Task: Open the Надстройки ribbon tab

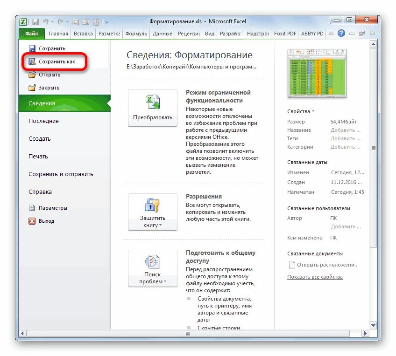Action: click(258, 34)
